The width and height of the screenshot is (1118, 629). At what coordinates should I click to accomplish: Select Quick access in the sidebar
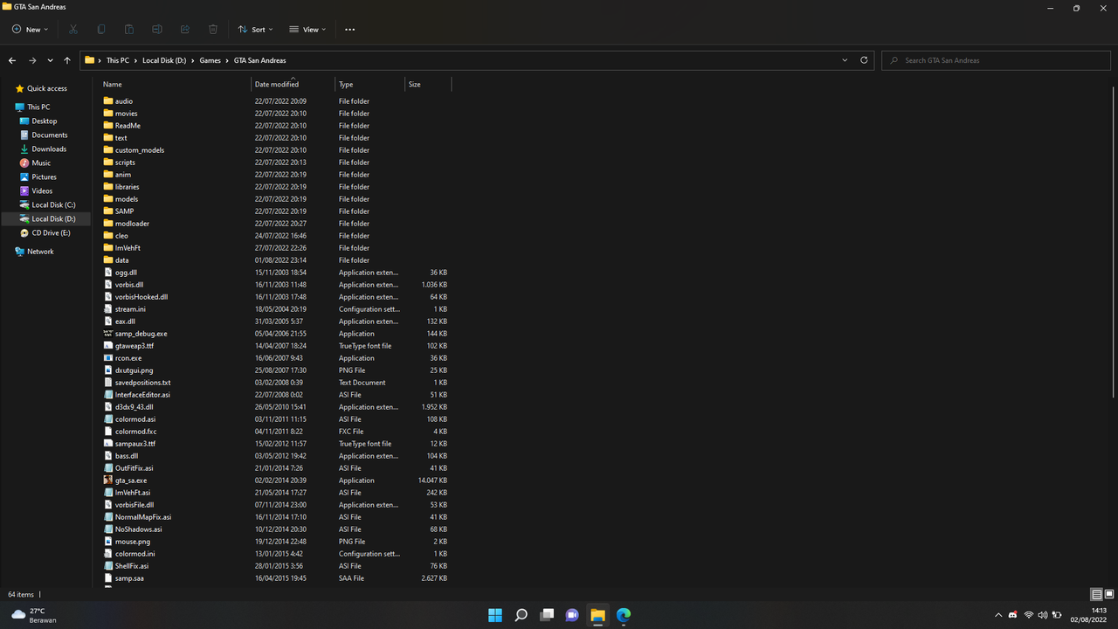[x=46, y=88]
